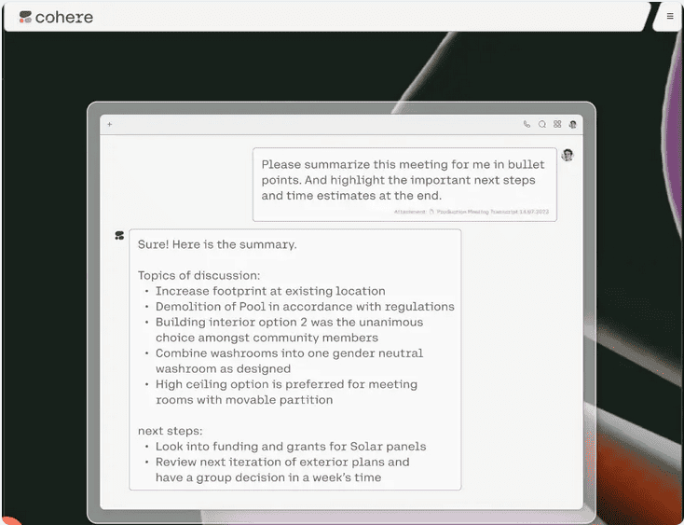Open the apps grid icon
The image size is (684, 525).
(557, 124)
